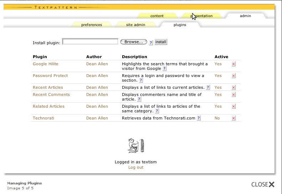Open help for Password Protect description
Viewport: 282px width, 194px height.
[141, 80]
